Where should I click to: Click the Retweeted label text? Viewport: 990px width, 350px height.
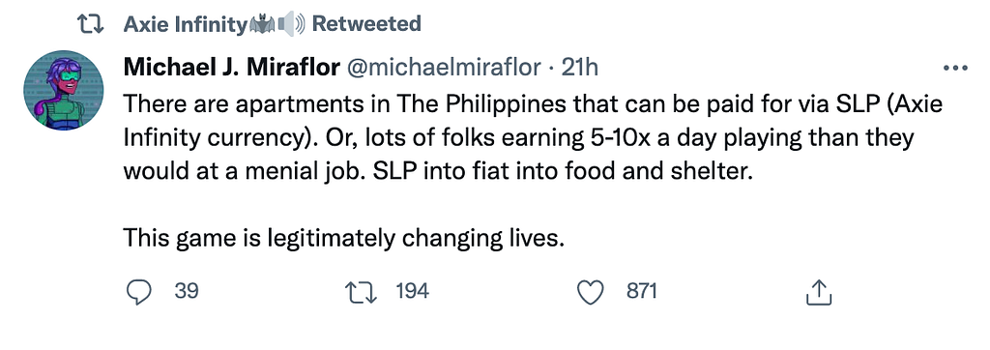click(x=366, y=24)
